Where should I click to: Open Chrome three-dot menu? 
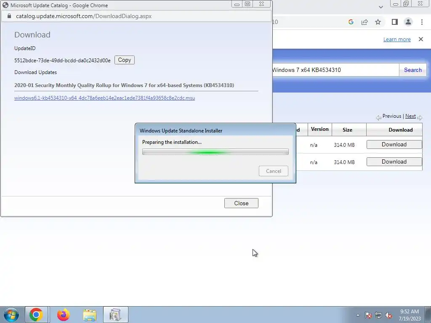(x=422, y=22)
